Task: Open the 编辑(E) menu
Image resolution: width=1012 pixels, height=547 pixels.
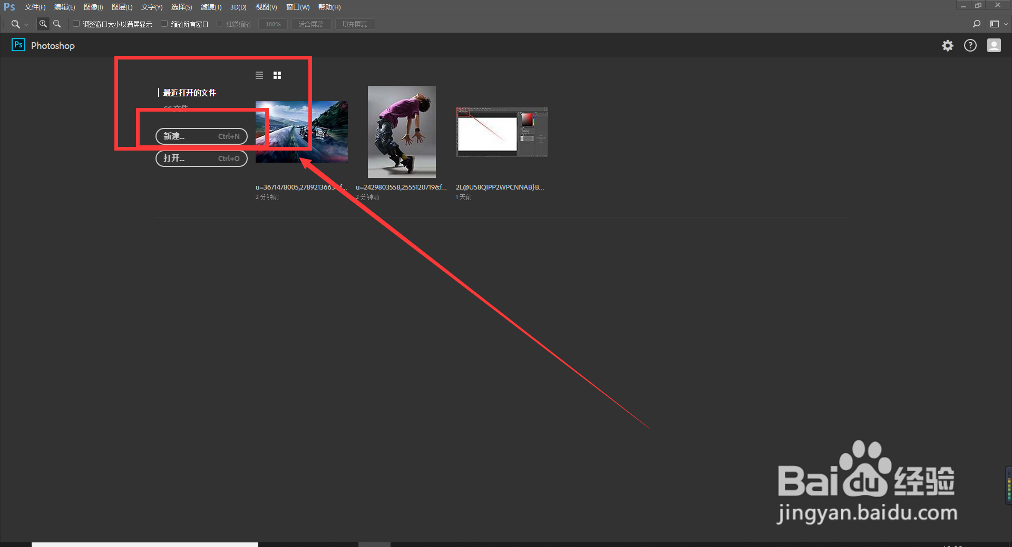Action: click(65, 7)
